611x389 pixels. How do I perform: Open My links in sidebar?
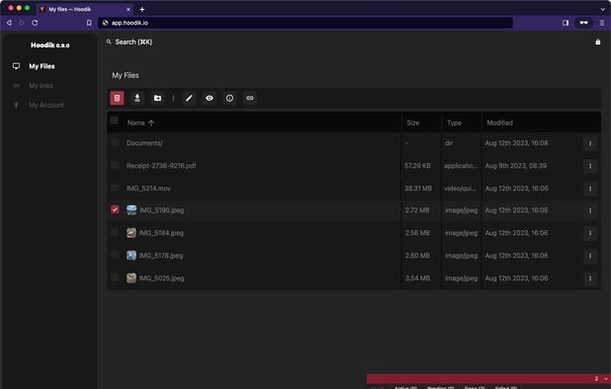click(41, 86)
